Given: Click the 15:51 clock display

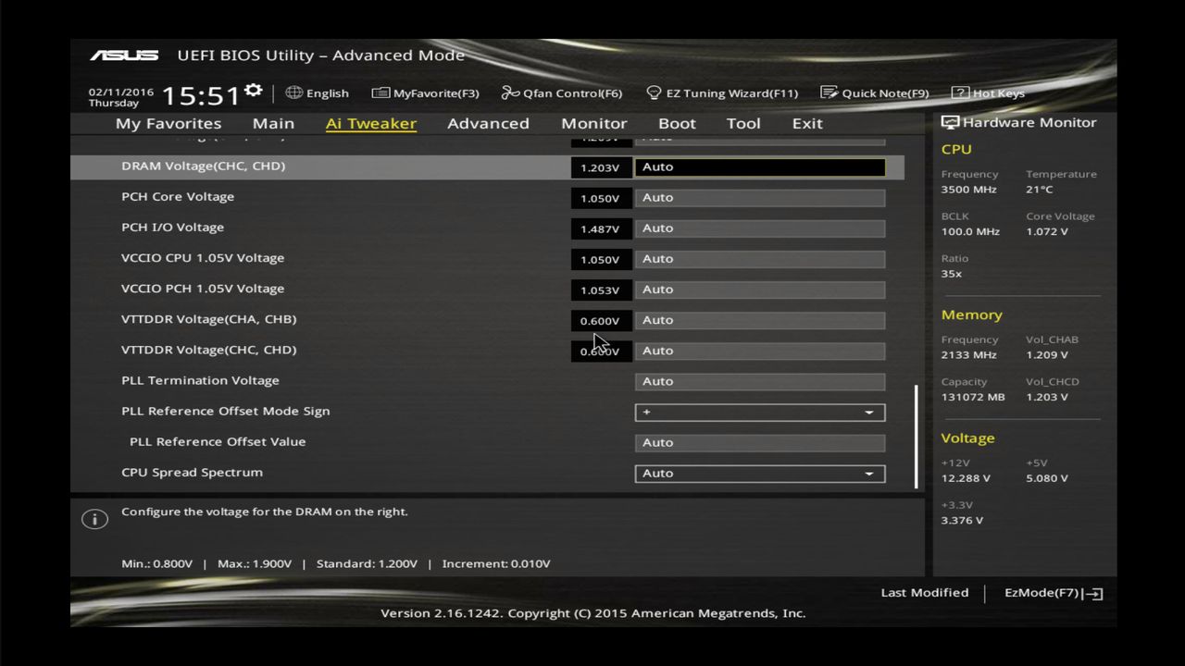Looking at the screenshot, I should tap(201, 95).
